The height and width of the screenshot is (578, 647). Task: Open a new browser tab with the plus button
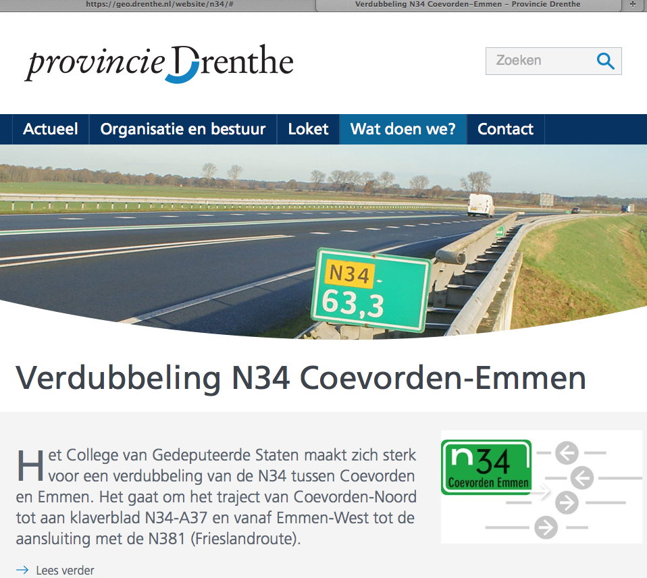click(x=633, y=4)
